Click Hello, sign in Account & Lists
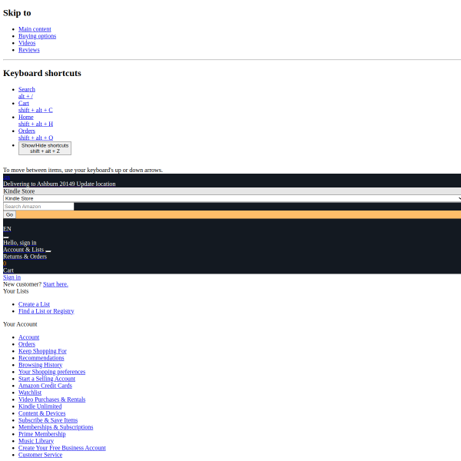Image resolution: width=461 pixels, height=461 pixels. pyautogui.click(x=25, y=246)
